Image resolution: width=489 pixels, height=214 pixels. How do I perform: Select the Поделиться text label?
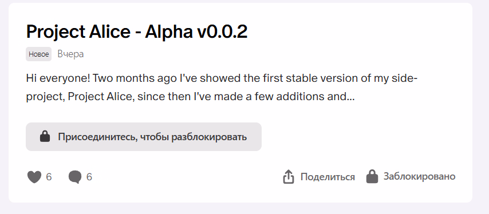click(328, 177)
